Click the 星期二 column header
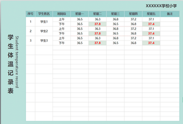 pos(97,14)
